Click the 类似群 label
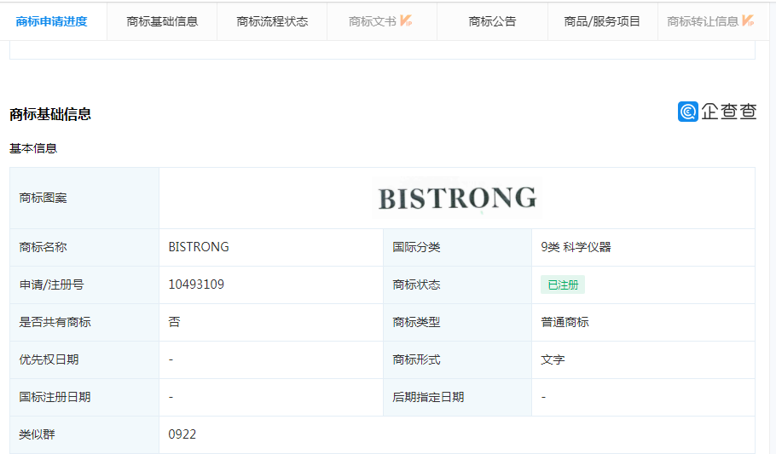 click(x=38, y=434)
